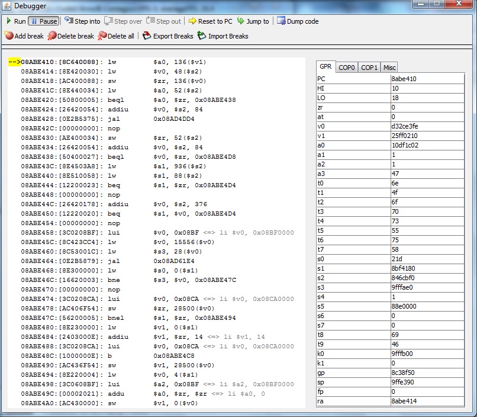This screenshot has width=477, height=417.
Task: Click the ra register value cell
Action: pos(427,401)
